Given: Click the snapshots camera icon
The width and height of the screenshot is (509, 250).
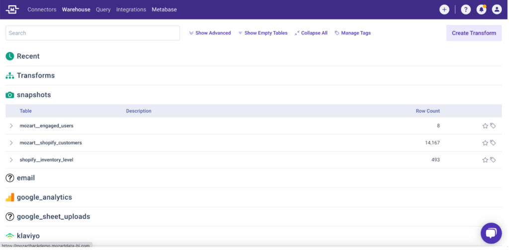Looking at the screenshot, I should [10, 95].
